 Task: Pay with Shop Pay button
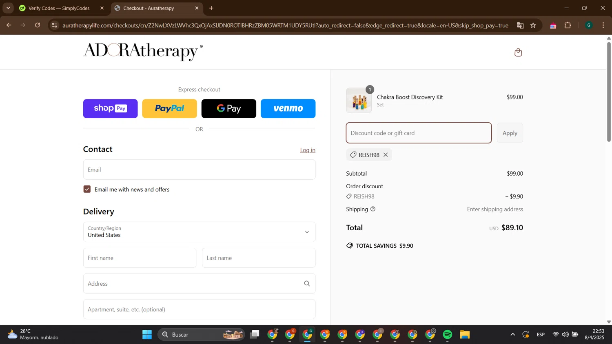click(111, 108)
